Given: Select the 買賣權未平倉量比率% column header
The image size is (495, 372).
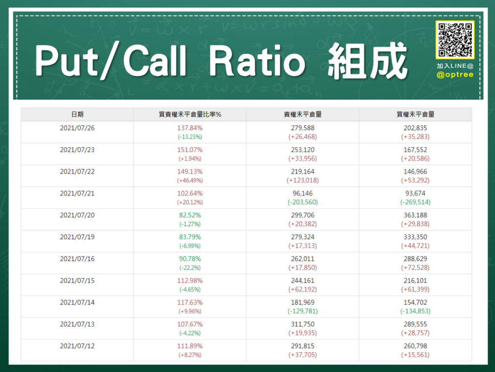Looking at the screenshot, I should [190, 114].
